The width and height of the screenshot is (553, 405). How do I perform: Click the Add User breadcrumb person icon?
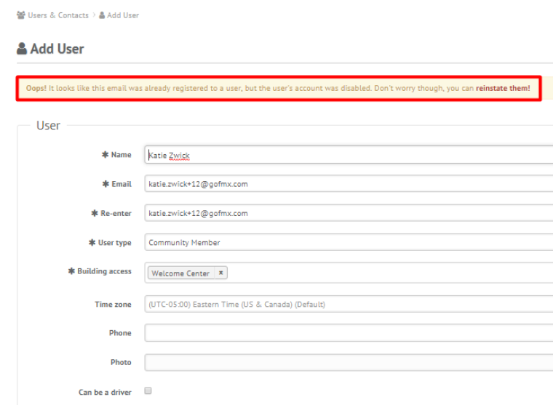tap(102, 15)
